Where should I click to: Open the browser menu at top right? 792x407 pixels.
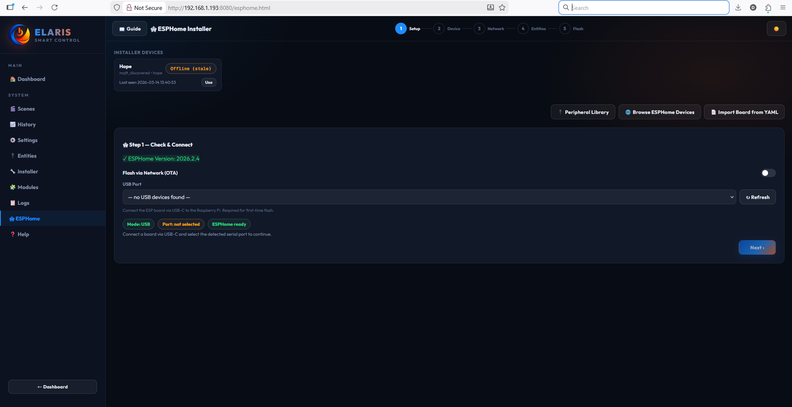(783, 7)
